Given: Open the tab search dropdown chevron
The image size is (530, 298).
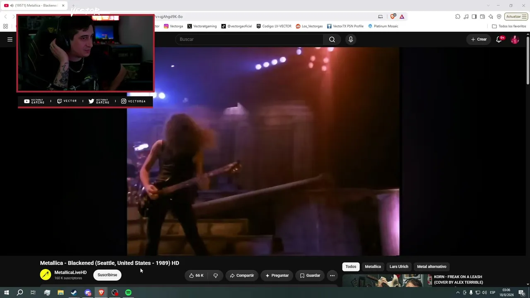Looking at the screenshot, I should point(487,5).
